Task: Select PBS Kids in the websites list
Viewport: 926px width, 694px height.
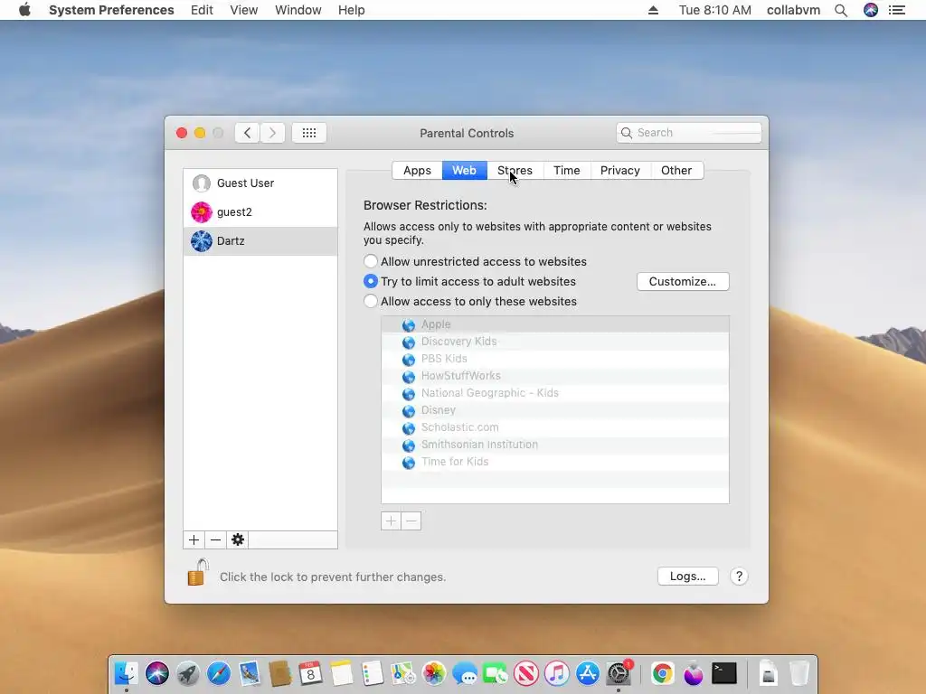Action: (x=555, y=359)
